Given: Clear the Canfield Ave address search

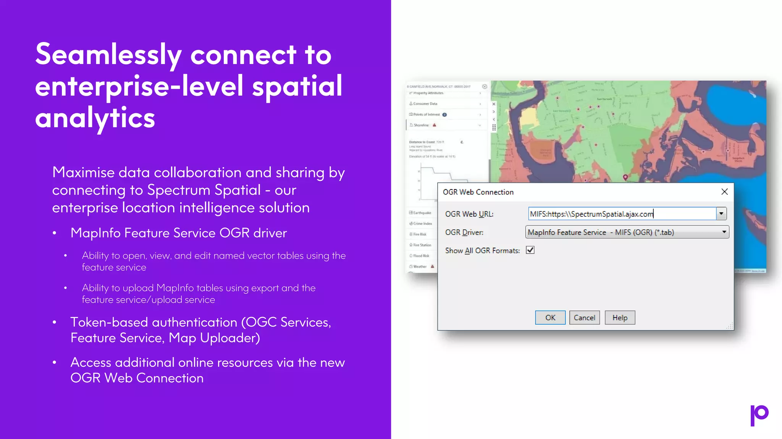Looking at the screenshot, I should point(485,87).
